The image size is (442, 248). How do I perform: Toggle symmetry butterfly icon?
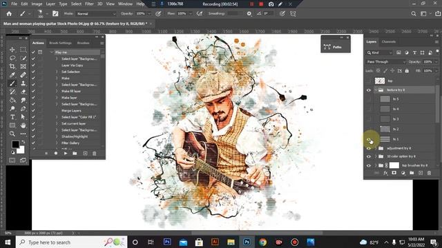(x=293, y=14)
